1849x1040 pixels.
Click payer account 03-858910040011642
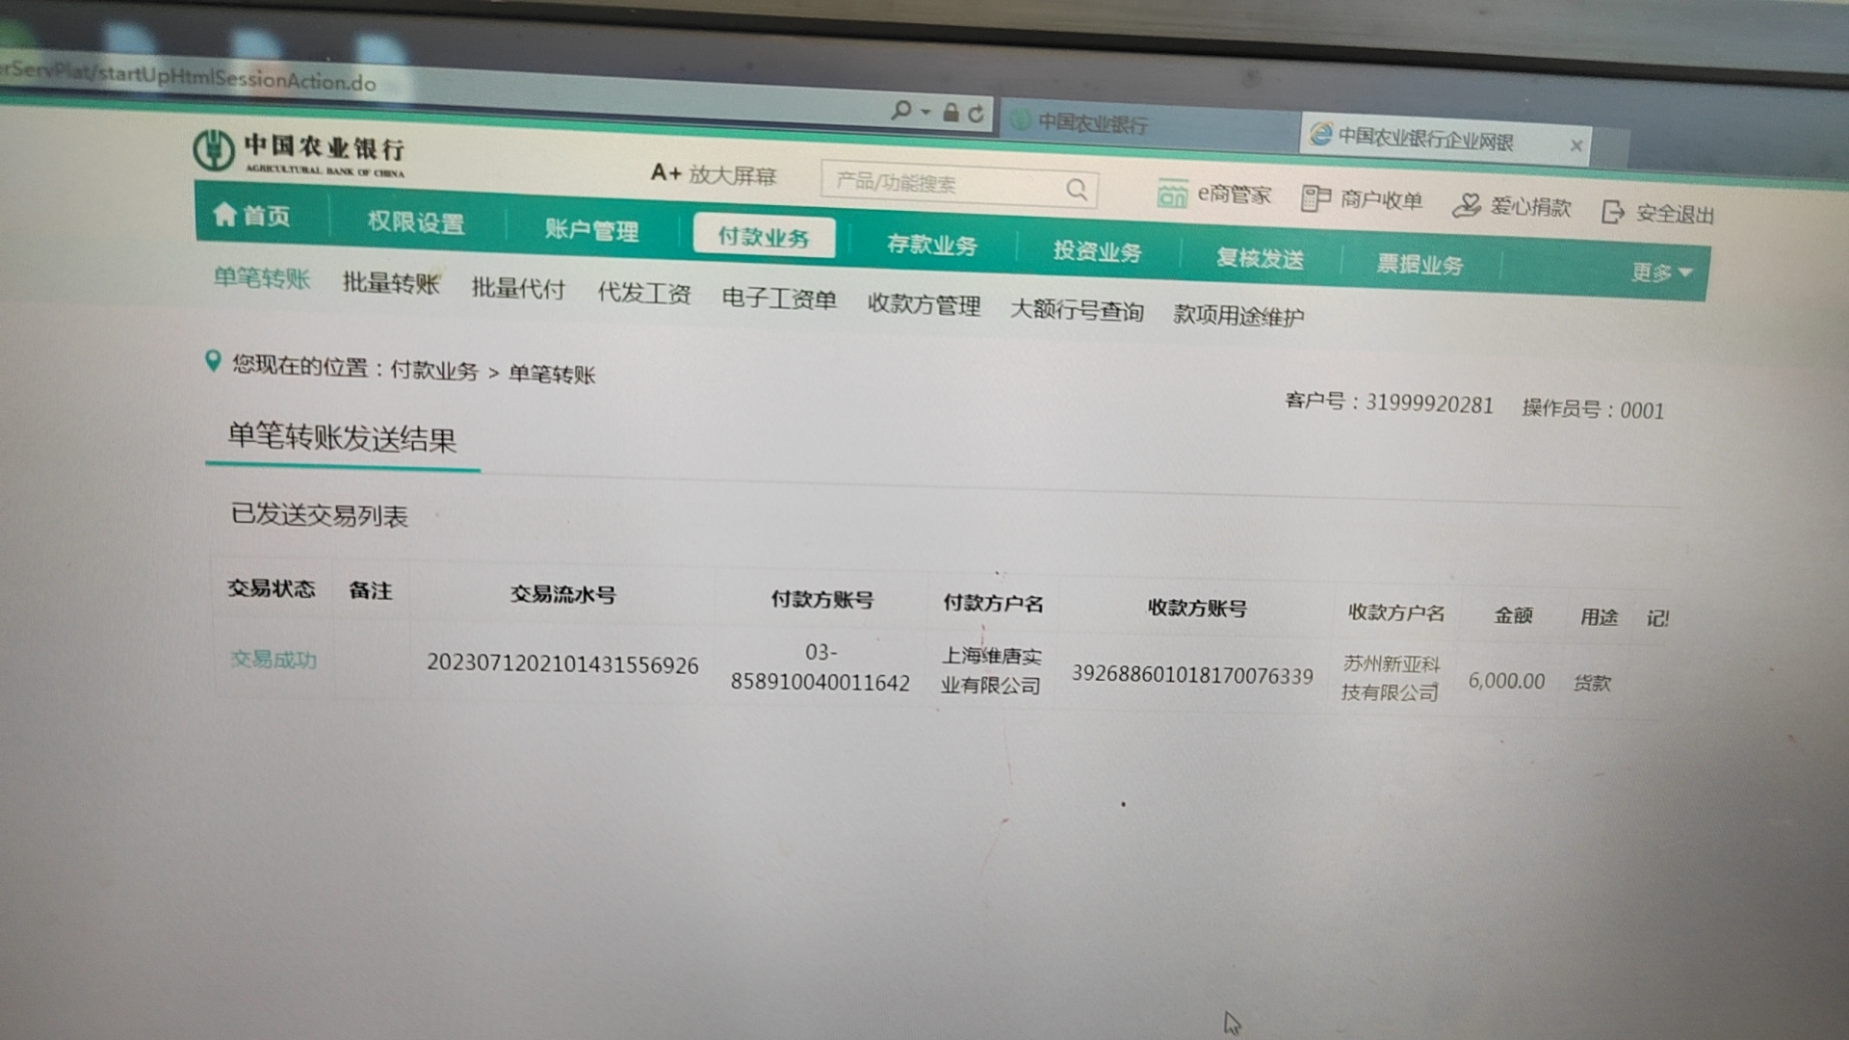[820, 667]
